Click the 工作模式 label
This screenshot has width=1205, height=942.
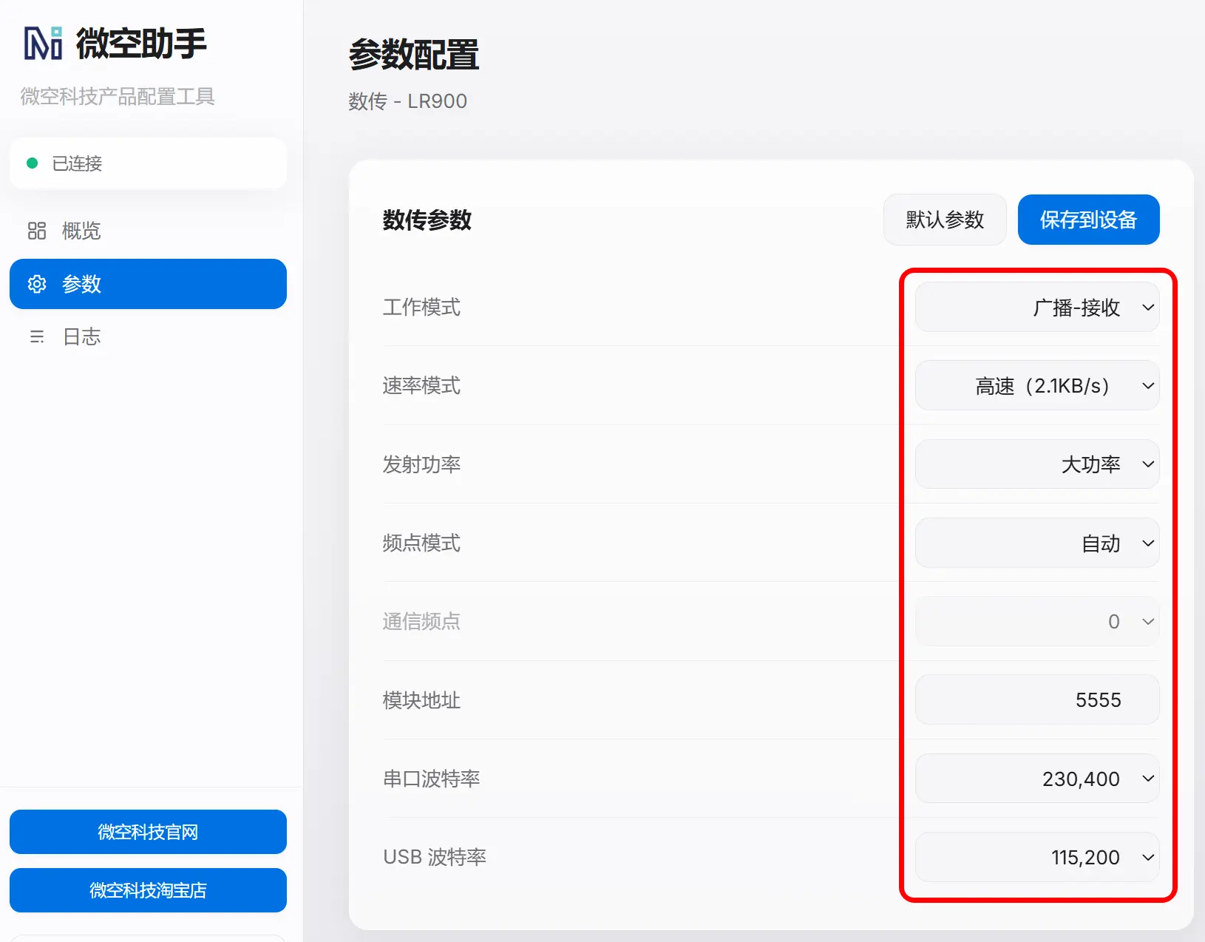[x=421, y=307]
